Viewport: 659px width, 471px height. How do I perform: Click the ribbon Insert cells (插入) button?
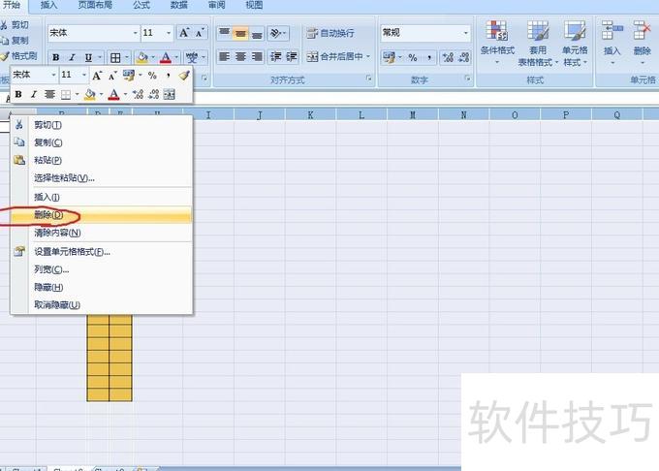coord(612,42)
